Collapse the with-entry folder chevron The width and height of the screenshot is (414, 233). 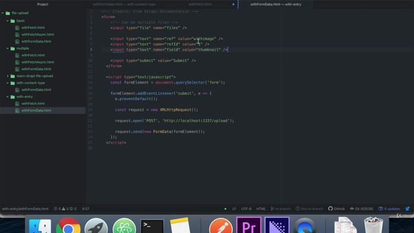(8, 96)
